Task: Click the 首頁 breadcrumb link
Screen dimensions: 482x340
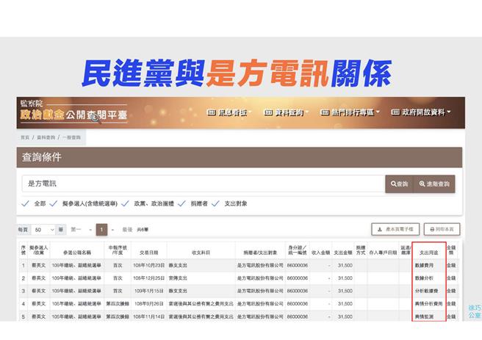Action: (25, 137)
